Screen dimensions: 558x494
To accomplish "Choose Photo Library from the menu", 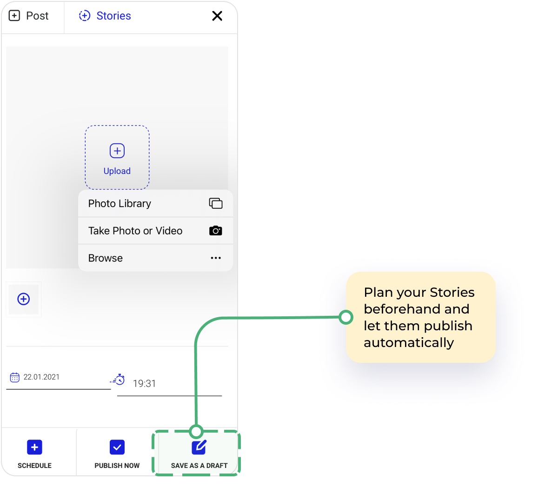I will click(x=155, y=203).
